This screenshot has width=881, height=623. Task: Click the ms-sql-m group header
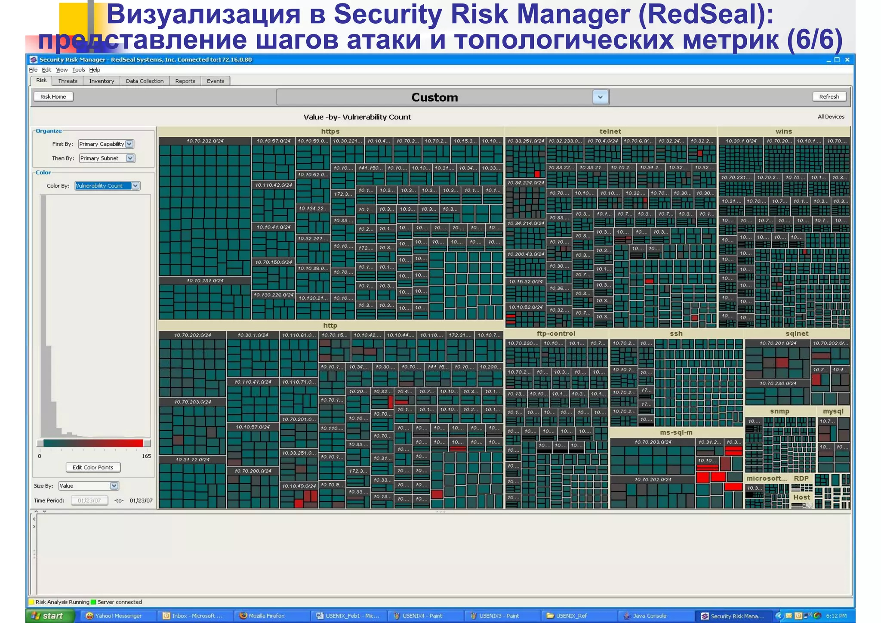tap(676, 433)
